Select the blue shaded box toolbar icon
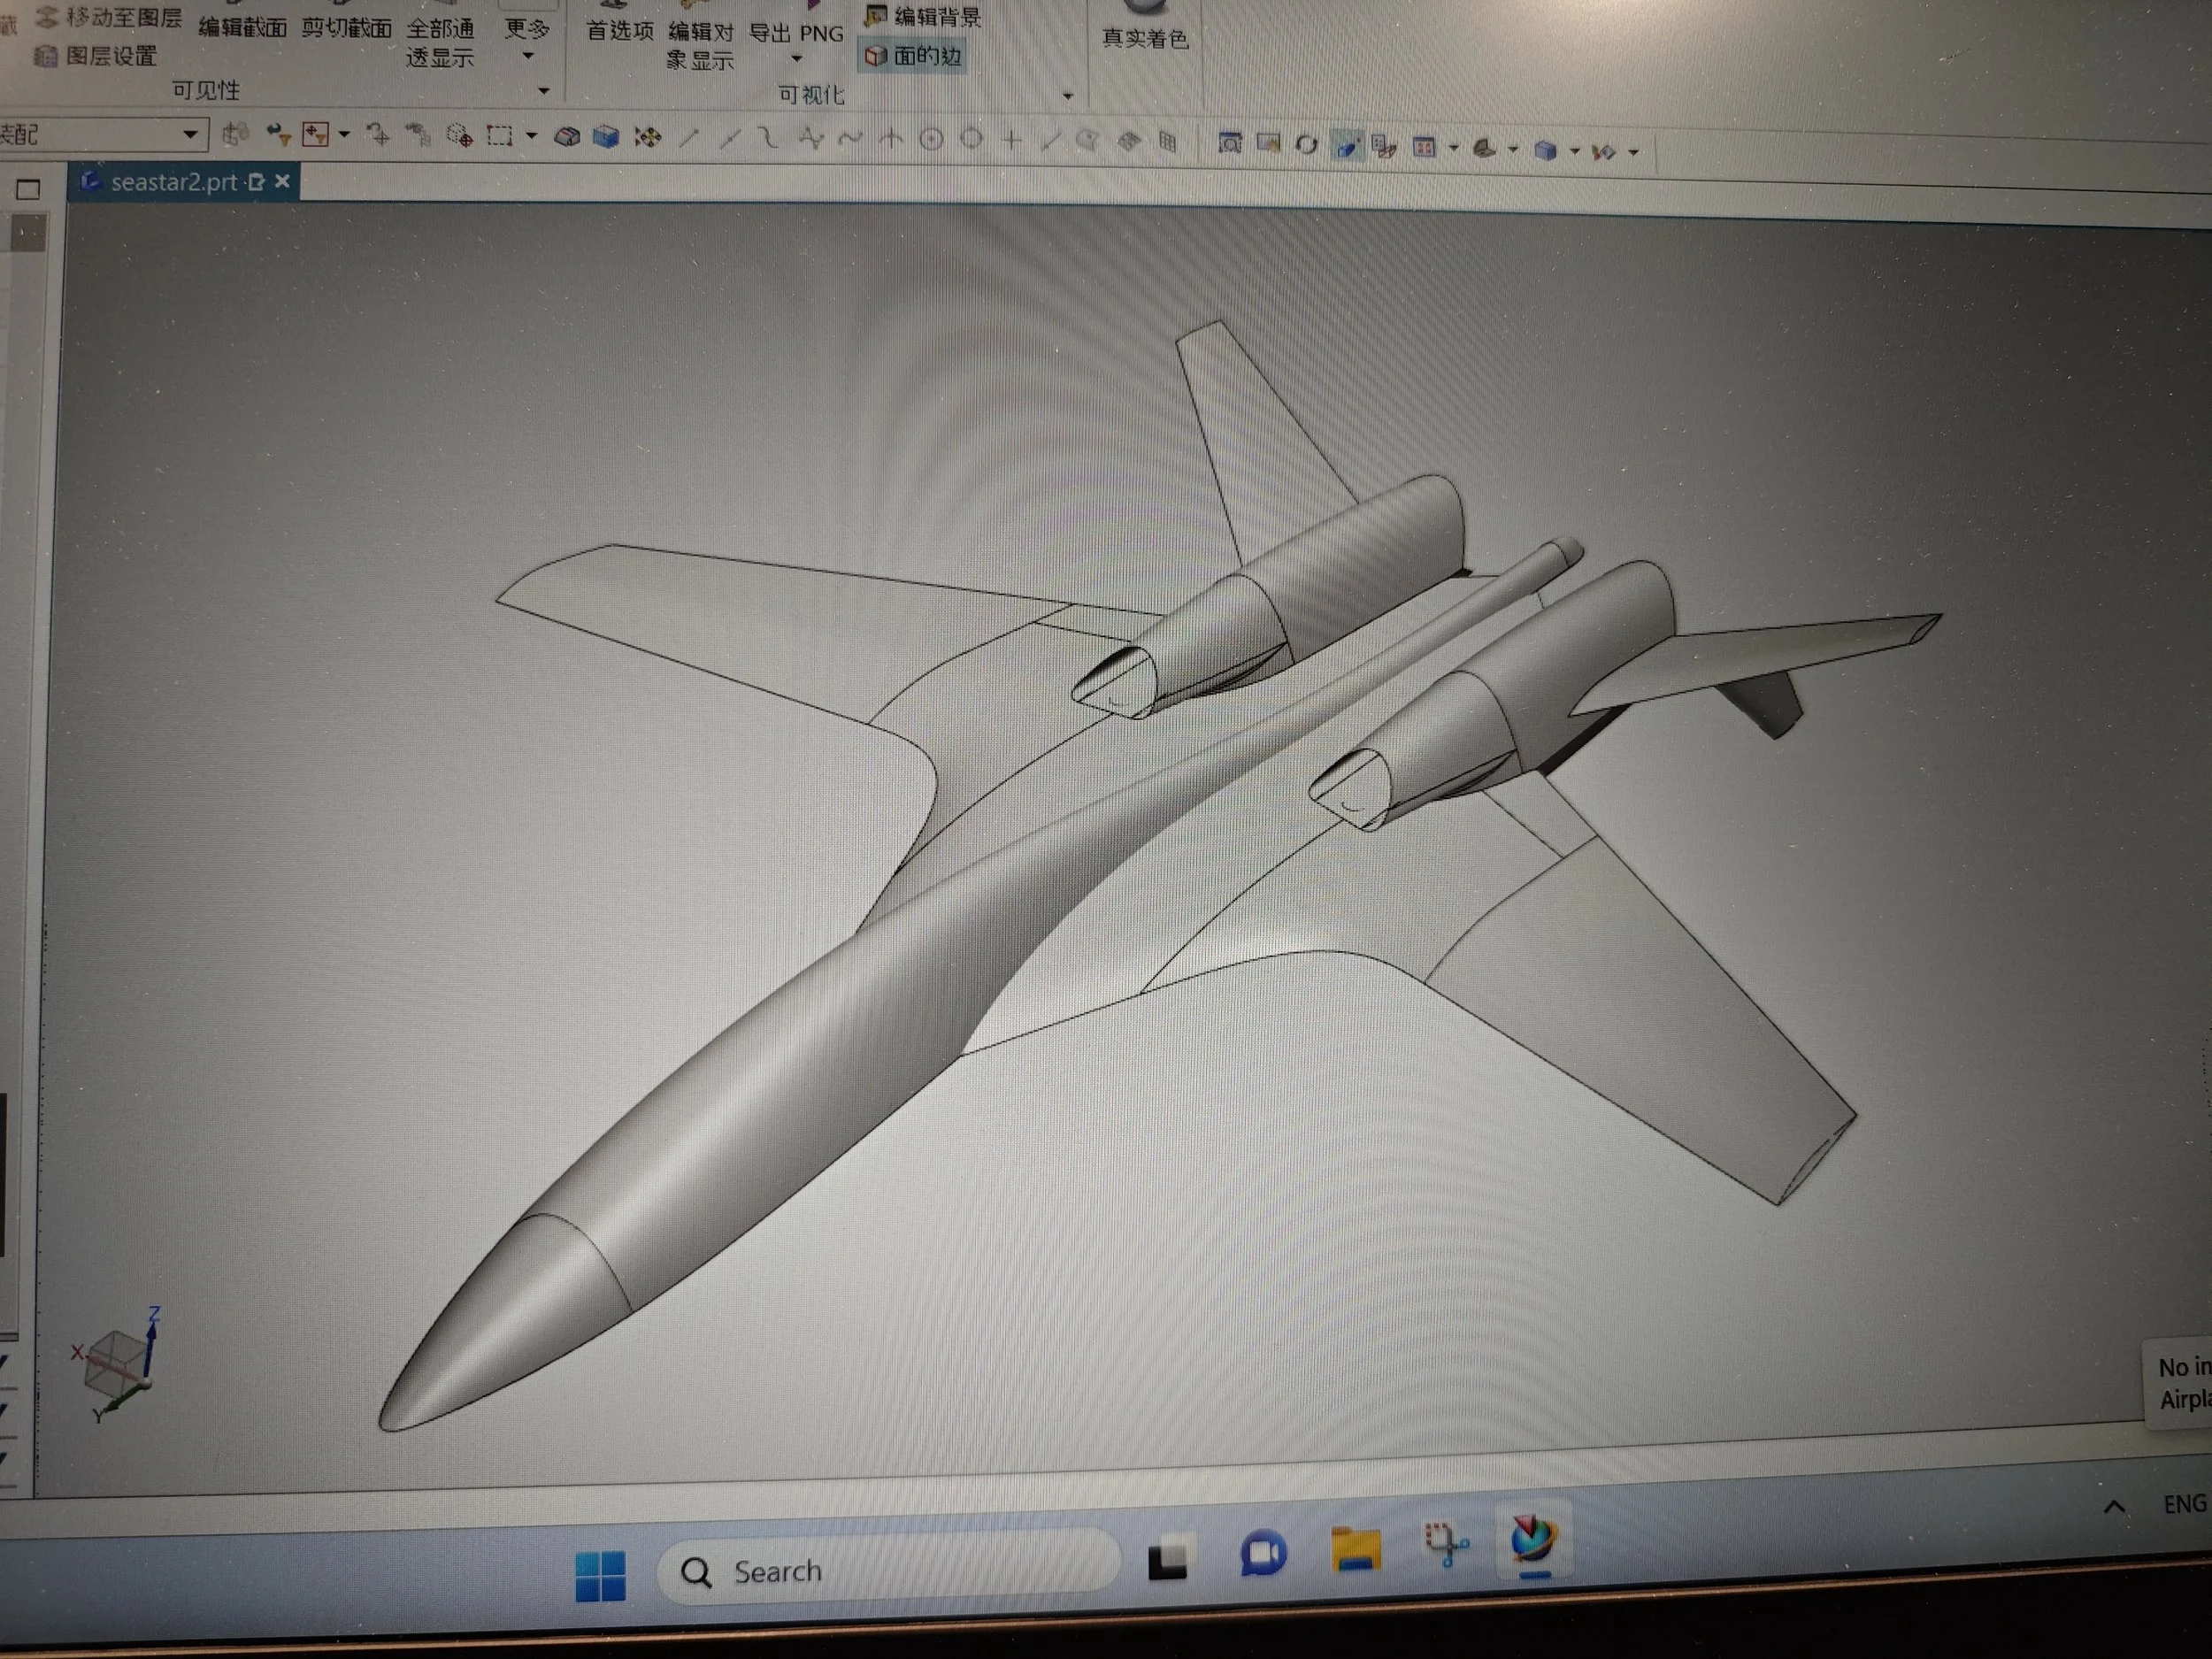The image size is (2212, 1659). [605, 136]
